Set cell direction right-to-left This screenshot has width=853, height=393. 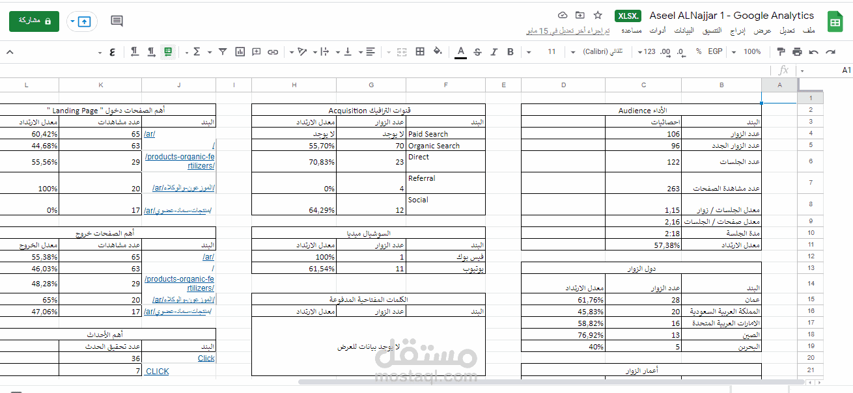tap(134, 51)
